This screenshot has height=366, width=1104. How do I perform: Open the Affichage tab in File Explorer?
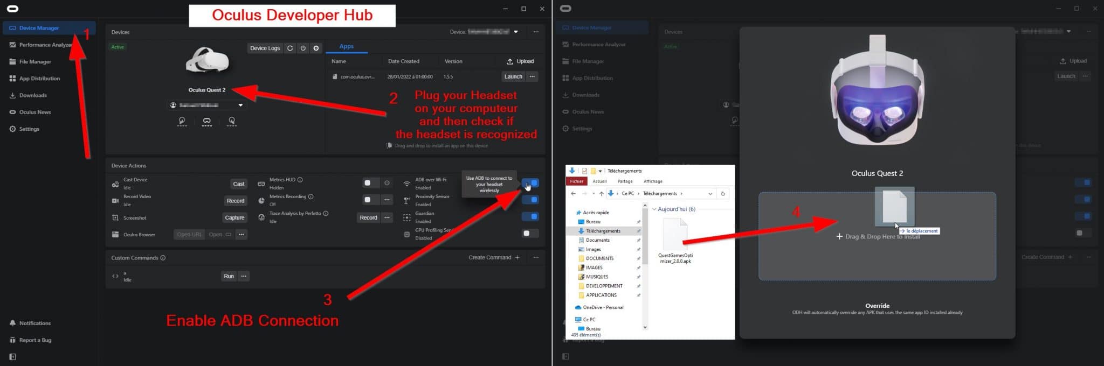[653, 181]
